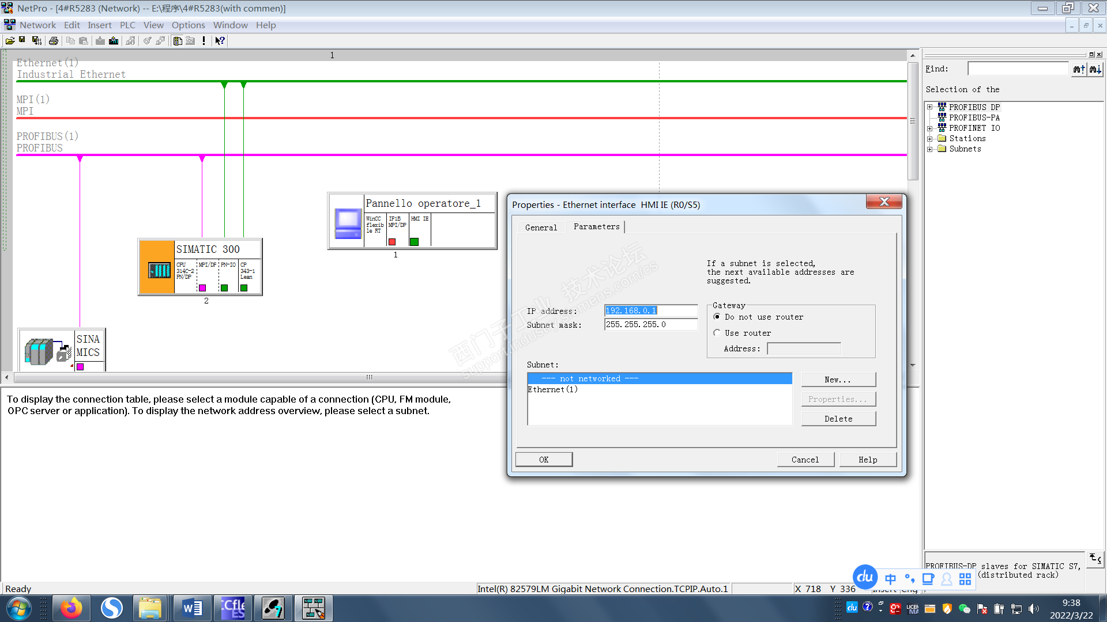Select the Do not use router option
The height and width of the screenshot is (622, 1107).
pos(717,317)
